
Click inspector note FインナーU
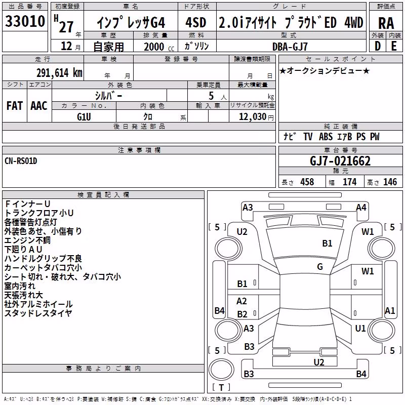(x=27, y=204)
